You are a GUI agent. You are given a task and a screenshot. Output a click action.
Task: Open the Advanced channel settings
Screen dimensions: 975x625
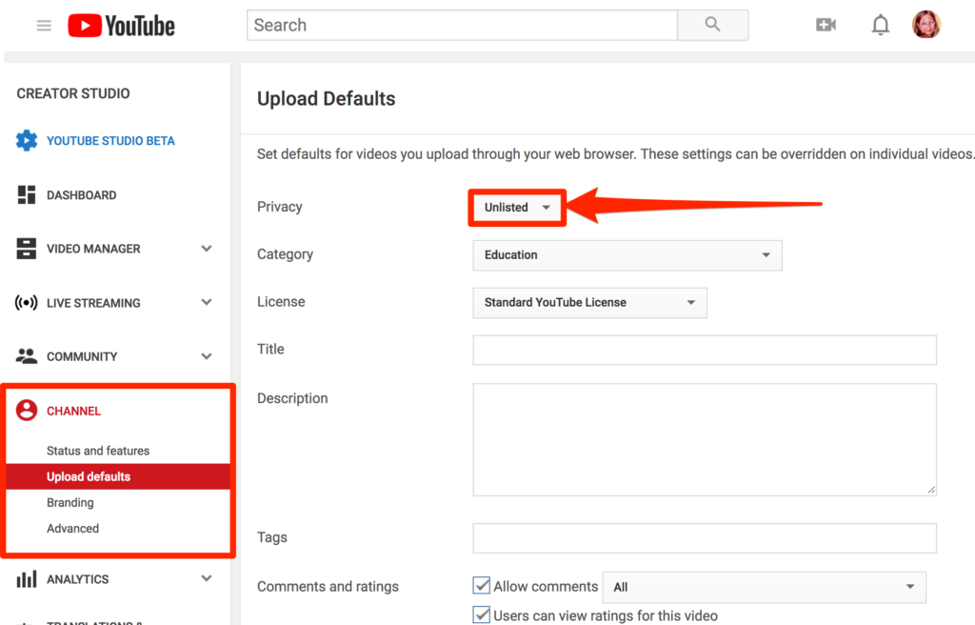pyautogui.click(x=72, y=529)
